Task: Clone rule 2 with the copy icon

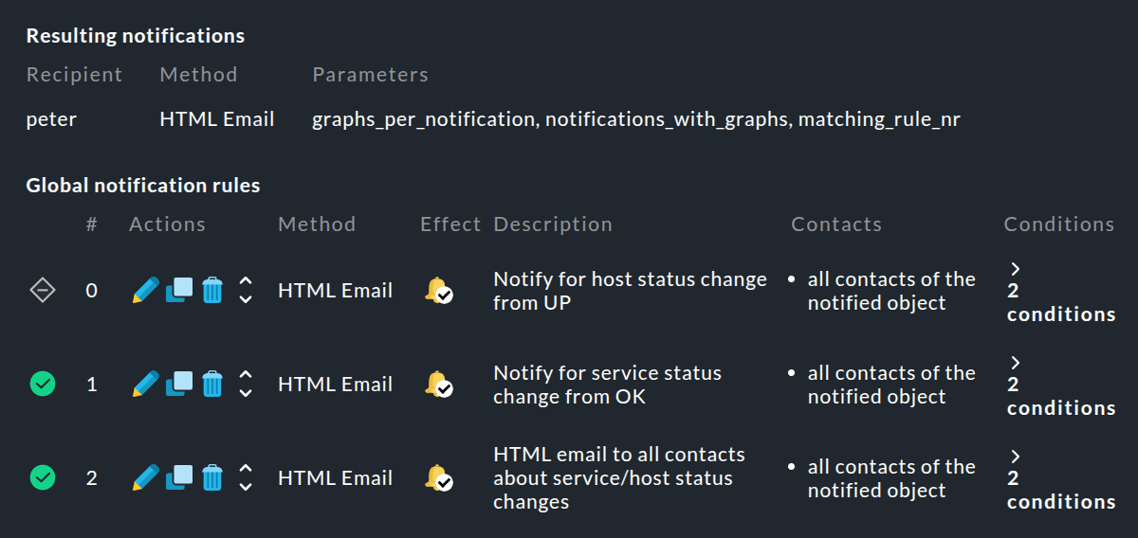Action: point(179,477)
